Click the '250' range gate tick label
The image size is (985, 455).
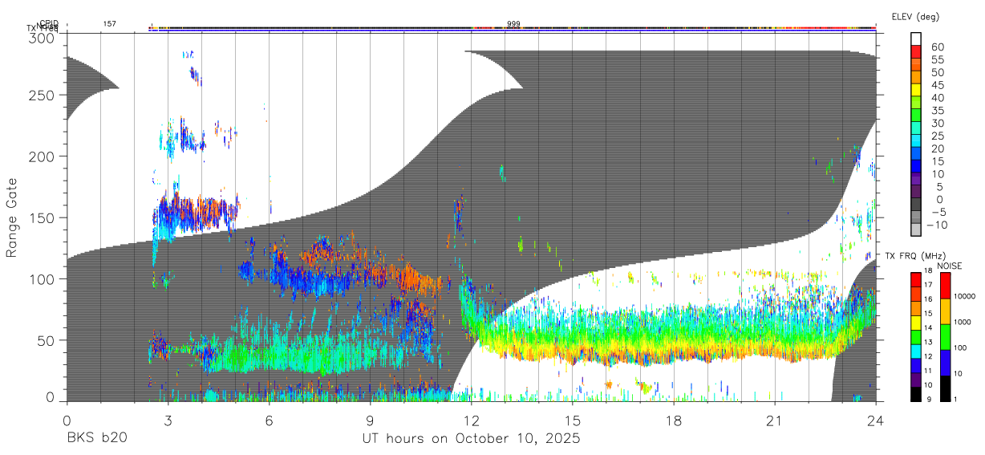click(x=41, y=95)
